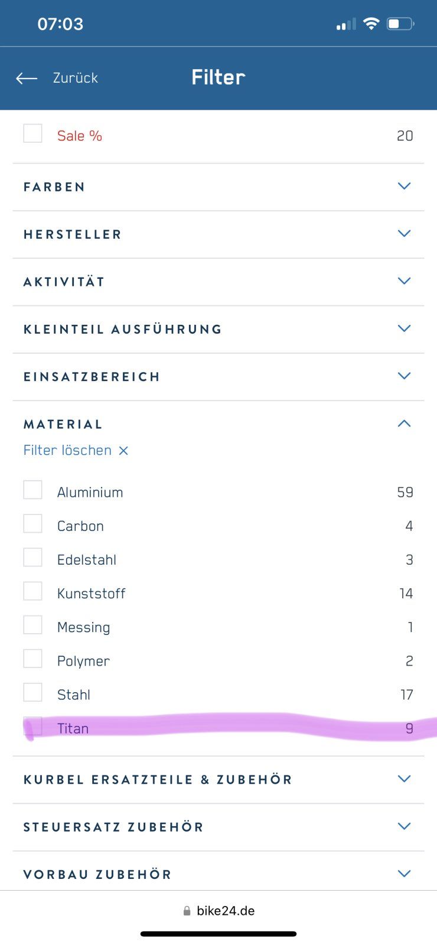Image resolution: width=437 pixels, height=945 pixels.
Task: Click Filter löschen to clear material filters
Action: [67, 451]
